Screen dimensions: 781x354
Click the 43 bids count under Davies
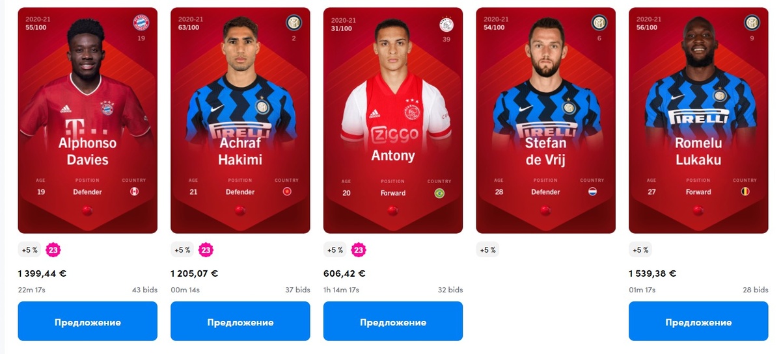[x=146, y=290]
